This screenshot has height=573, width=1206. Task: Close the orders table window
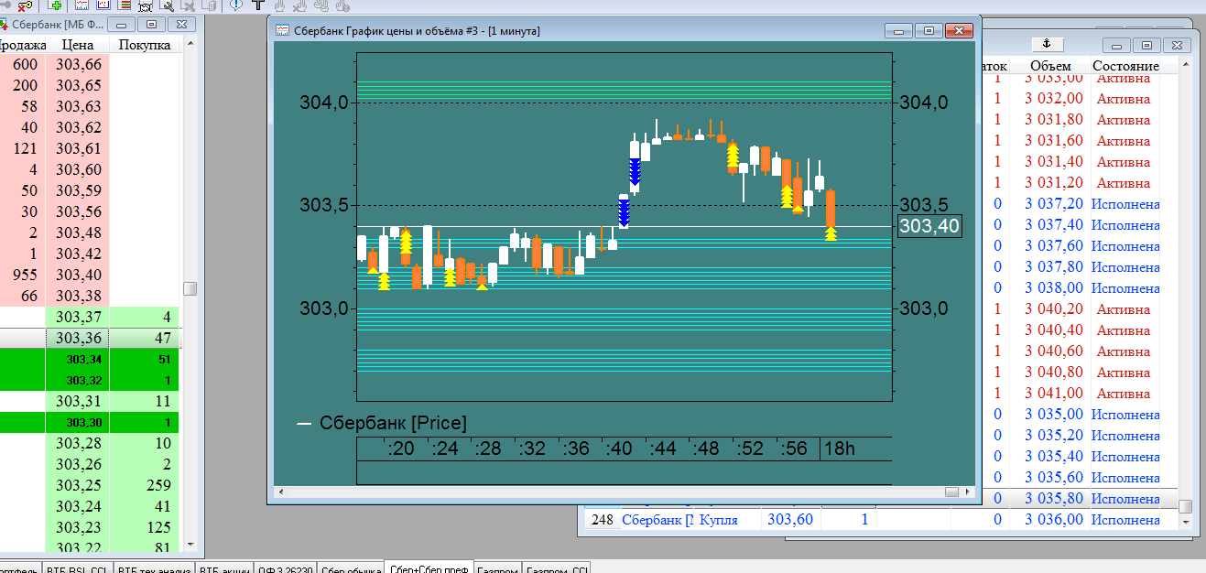[1176, 45]
